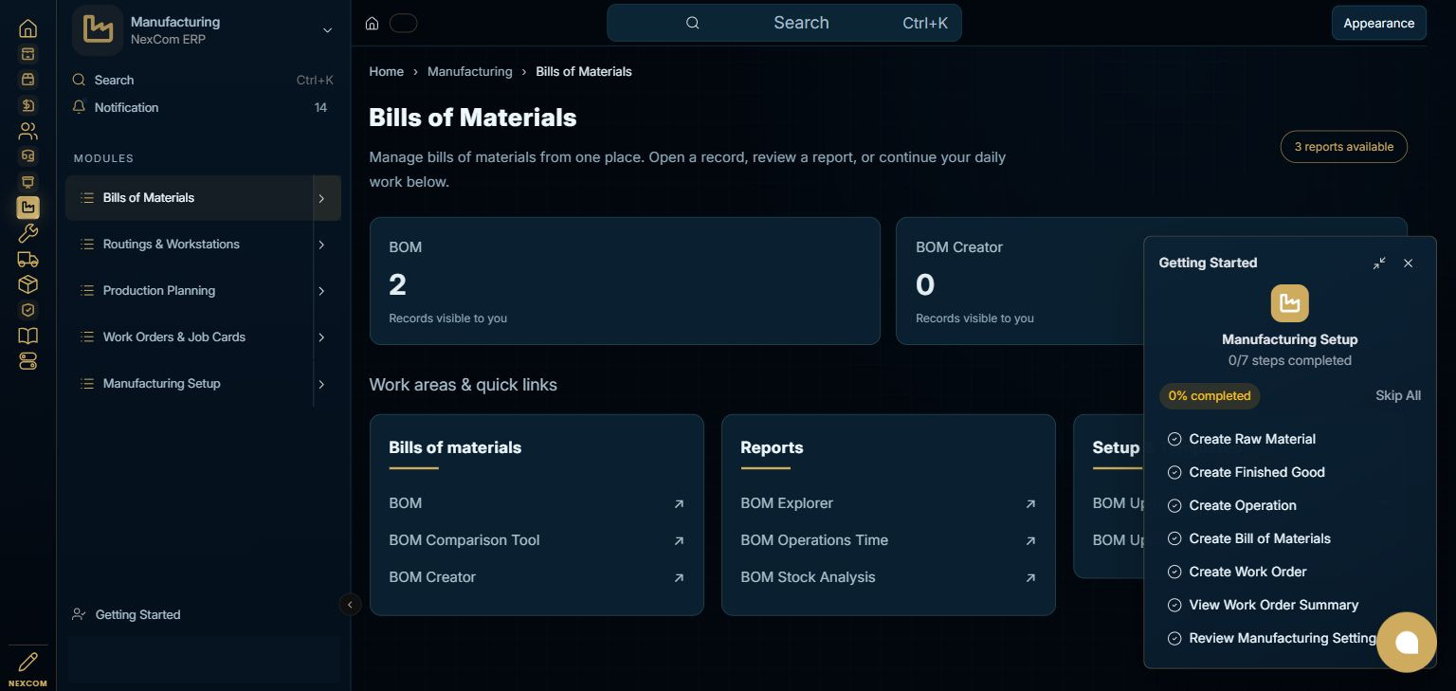Open the BOM records card showing 2

pos(625,281)
